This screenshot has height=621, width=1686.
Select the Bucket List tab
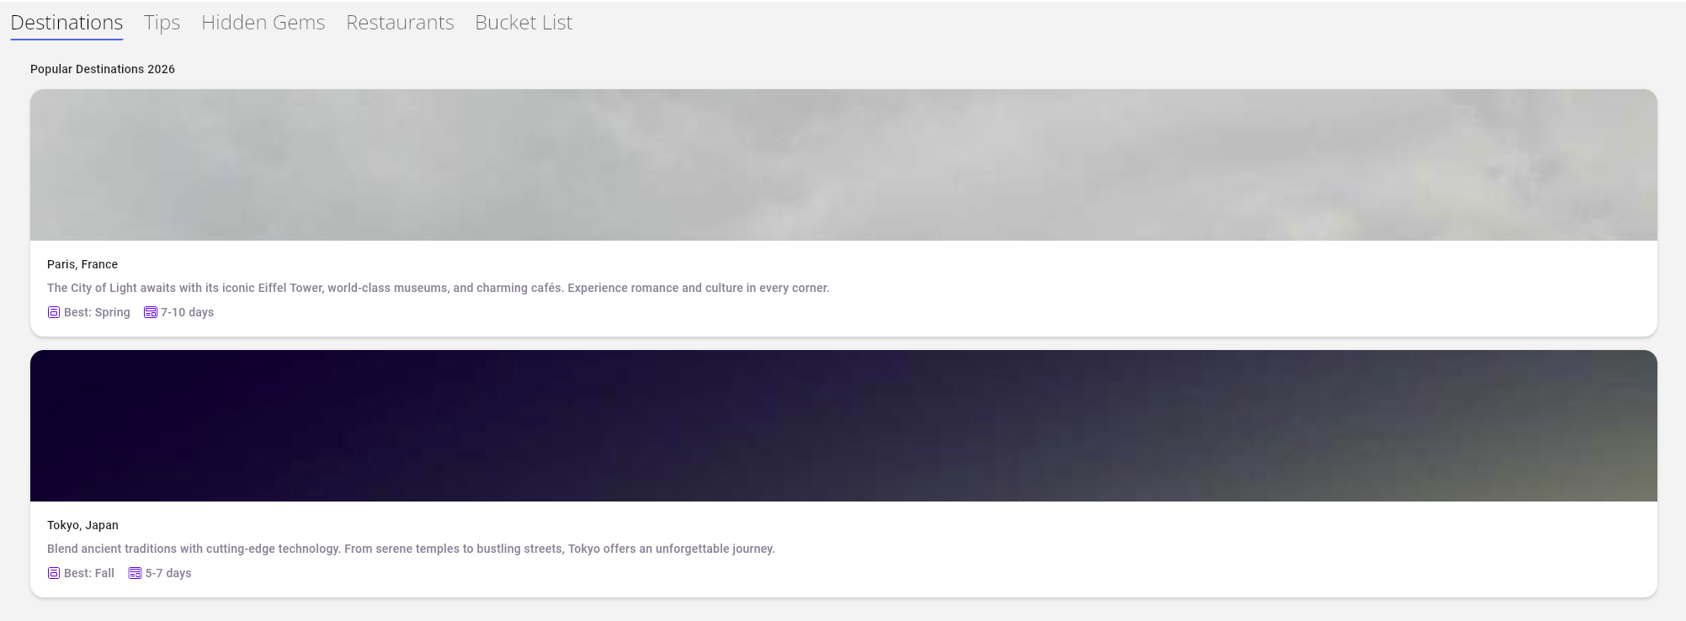point(524,23)
